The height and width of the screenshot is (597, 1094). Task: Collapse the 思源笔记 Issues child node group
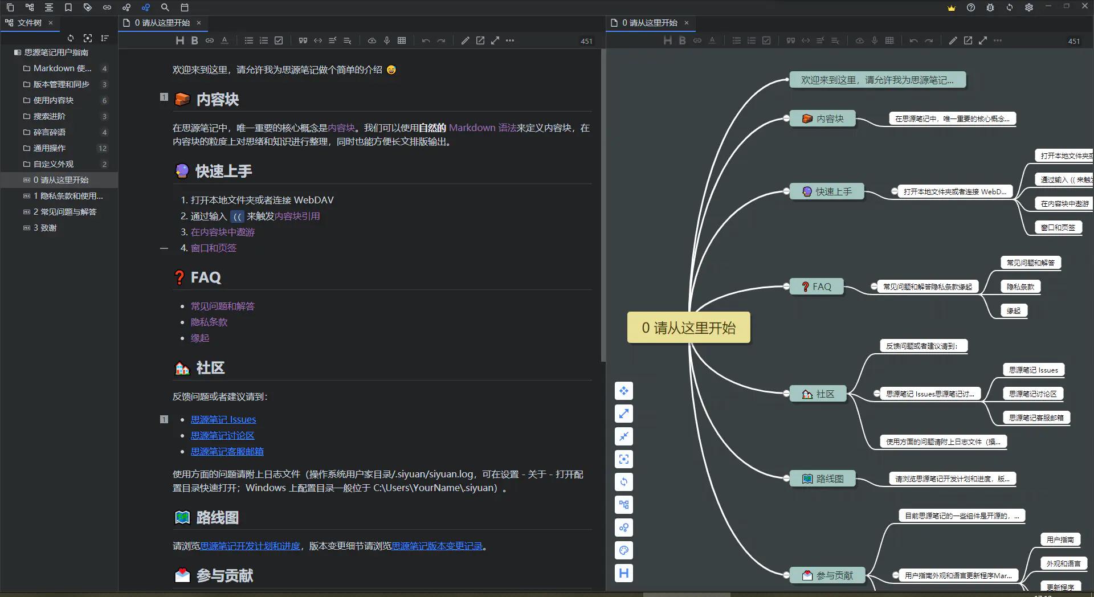pos(877,394)
